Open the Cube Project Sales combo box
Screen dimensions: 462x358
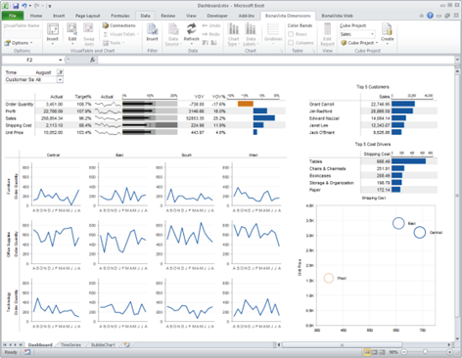357,34
